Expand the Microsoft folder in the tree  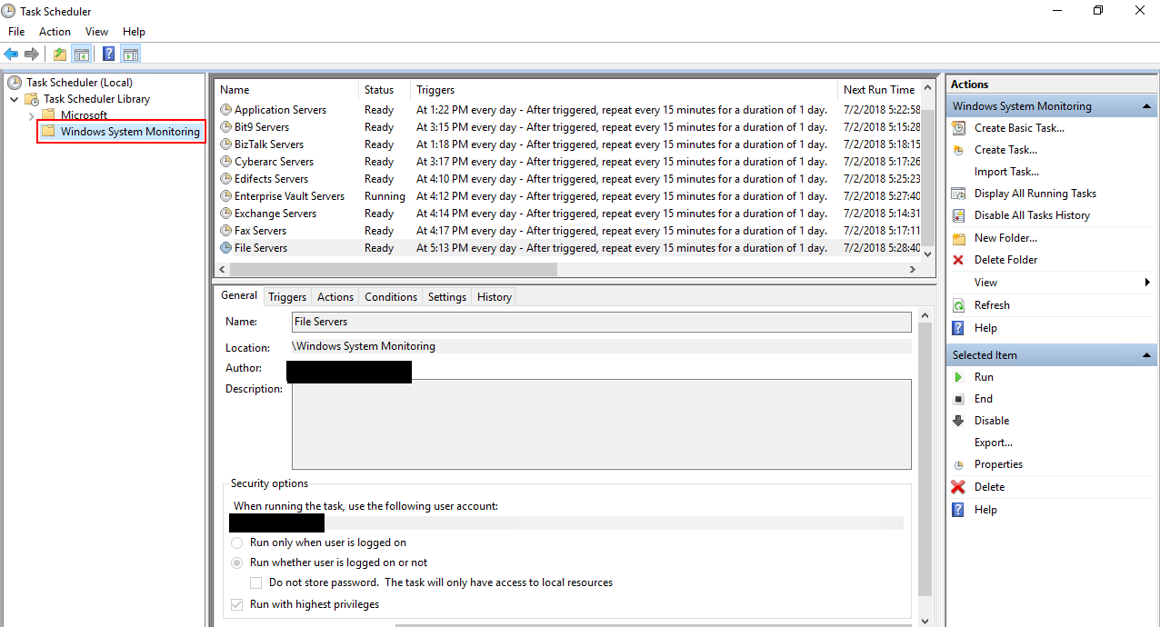(30, 115)
